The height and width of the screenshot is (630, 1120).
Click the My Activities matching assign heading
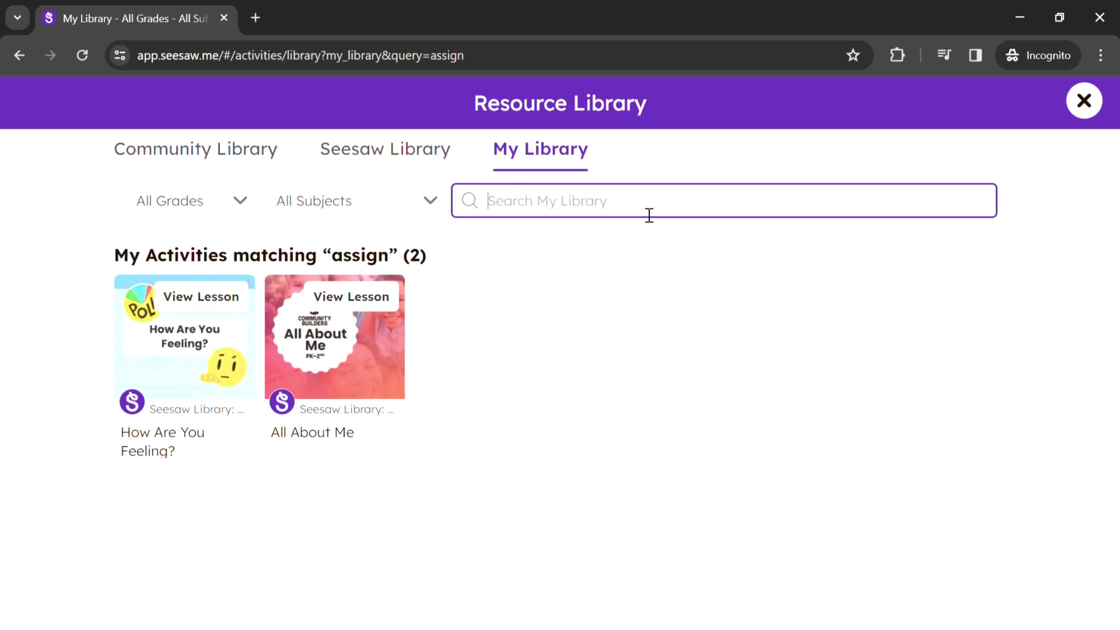(x=270, y=255)
